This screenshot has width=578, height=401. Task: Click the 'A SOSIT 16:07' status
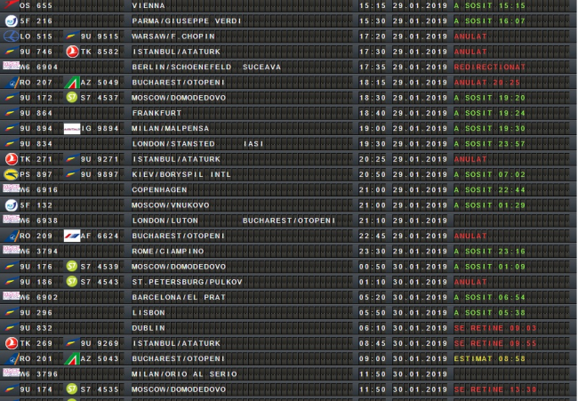(x=490, y=21)
